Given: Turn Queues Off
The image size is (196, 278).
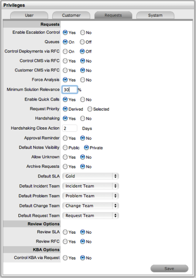Looking at the screenshot, I should pyautogui.click(x=82, y=42).
